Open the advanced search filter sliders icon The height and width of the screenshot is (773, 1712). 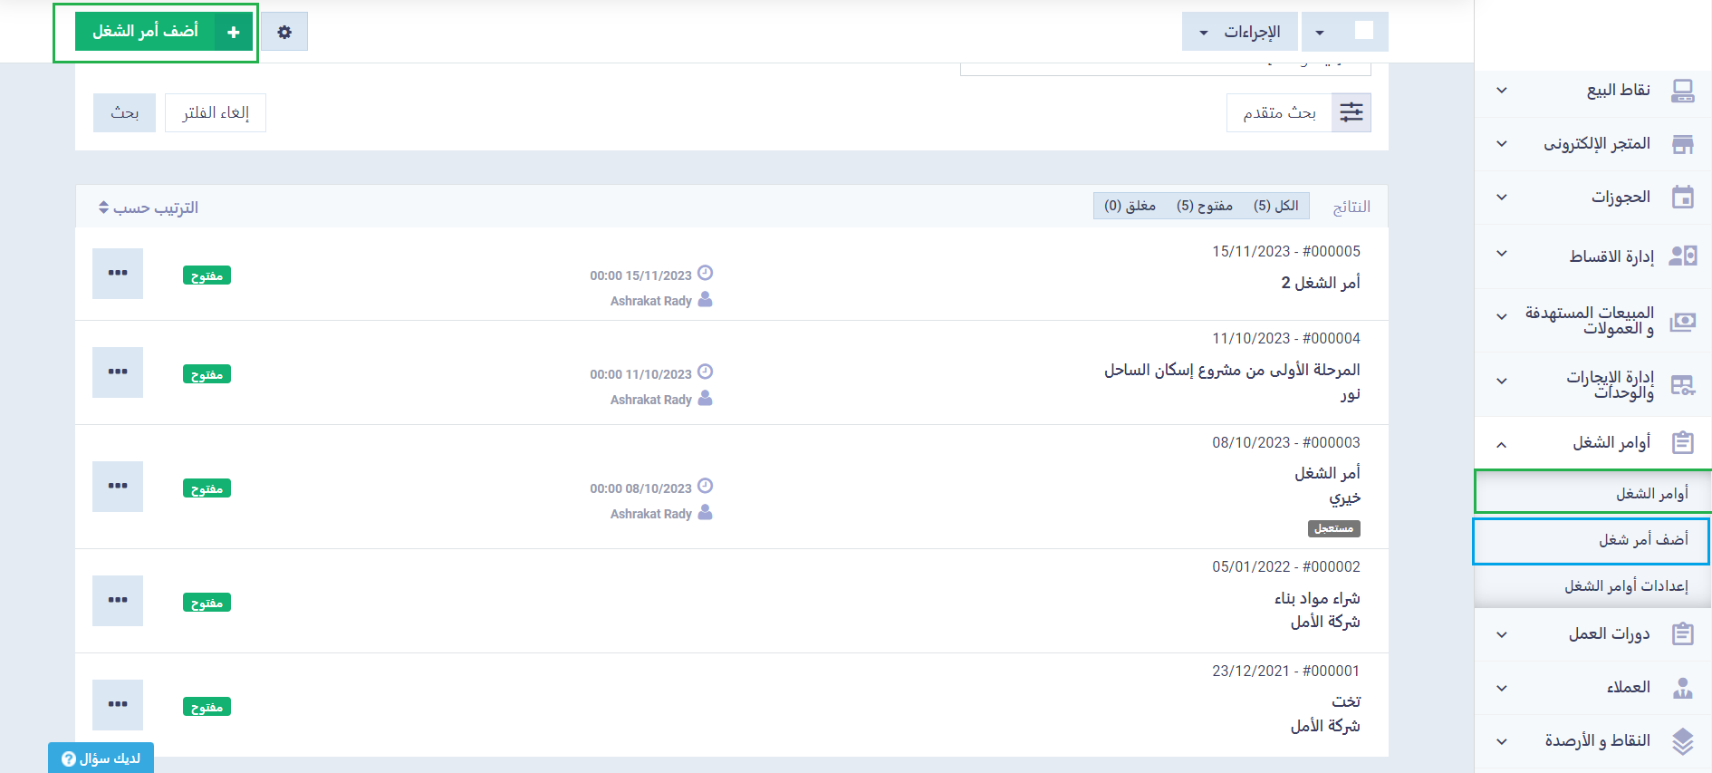coord(1351,112)
